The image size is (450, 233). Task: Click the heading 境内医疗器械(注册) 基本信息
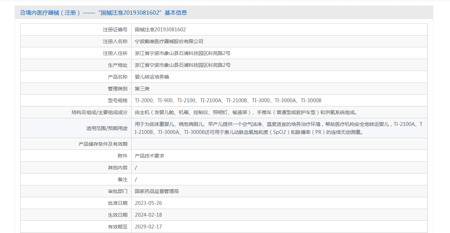[106, 13]
